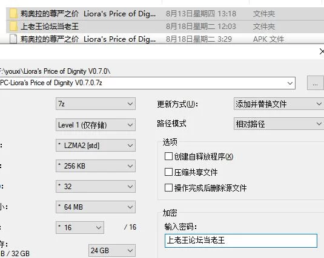Enable 创建自释放程序(X) checkbox
Viewport: 324px width, 258px height.
168,156
